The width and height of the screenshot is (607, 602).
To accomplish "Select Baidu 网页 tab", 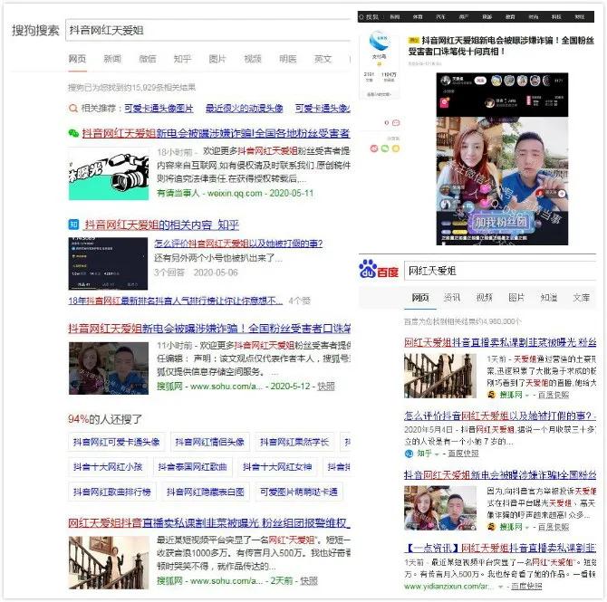I will tap(420, 297).
